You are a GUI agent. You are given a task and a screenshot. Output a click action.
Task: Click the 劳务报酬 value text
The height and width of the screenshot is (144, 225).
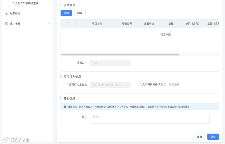(x=174, y=84)
